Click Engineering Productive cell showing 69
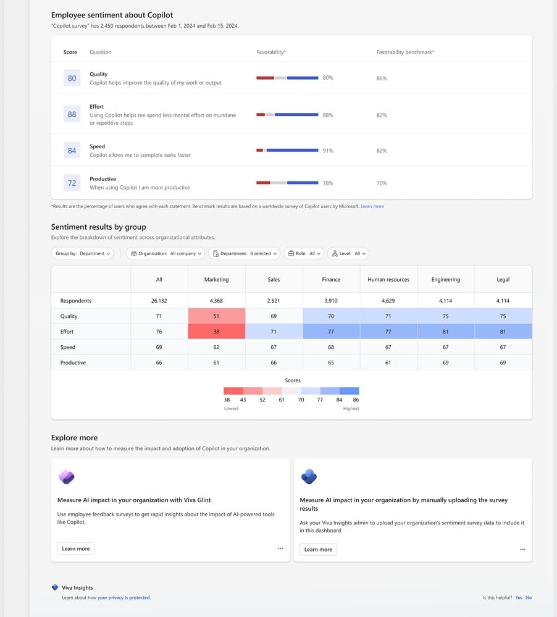Image resolution: width=557 pixels, height=617 pixels. pos(446,363)
